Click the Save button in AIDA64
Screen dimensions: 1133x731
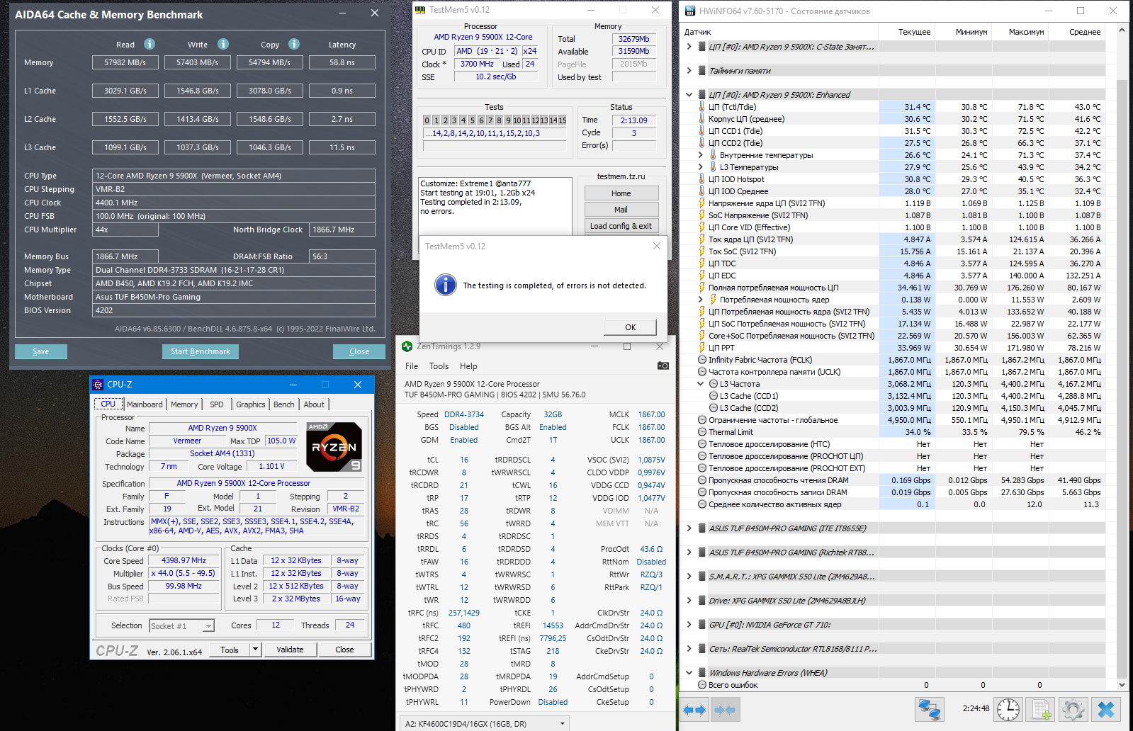(41, 351)
